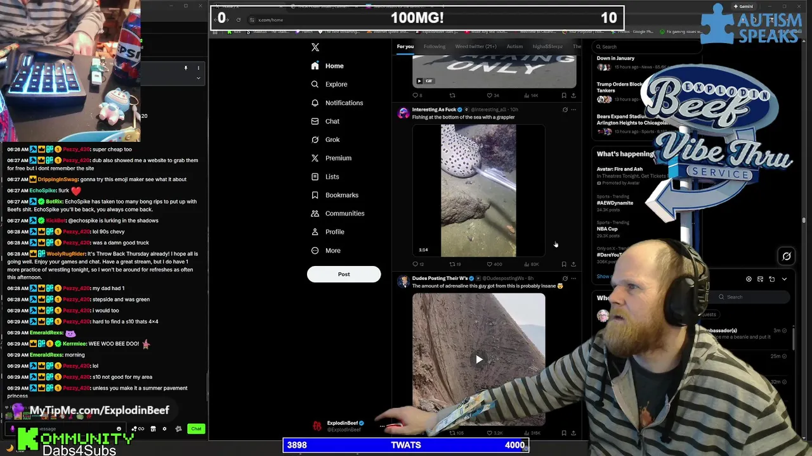Open stream chat panel kebab menu

click(x=198, y=68)
